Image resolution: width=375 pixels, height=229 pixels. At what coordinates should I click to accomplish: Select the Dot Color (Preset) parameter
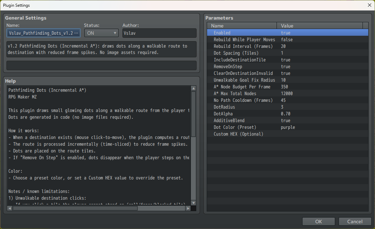(287, 127)
